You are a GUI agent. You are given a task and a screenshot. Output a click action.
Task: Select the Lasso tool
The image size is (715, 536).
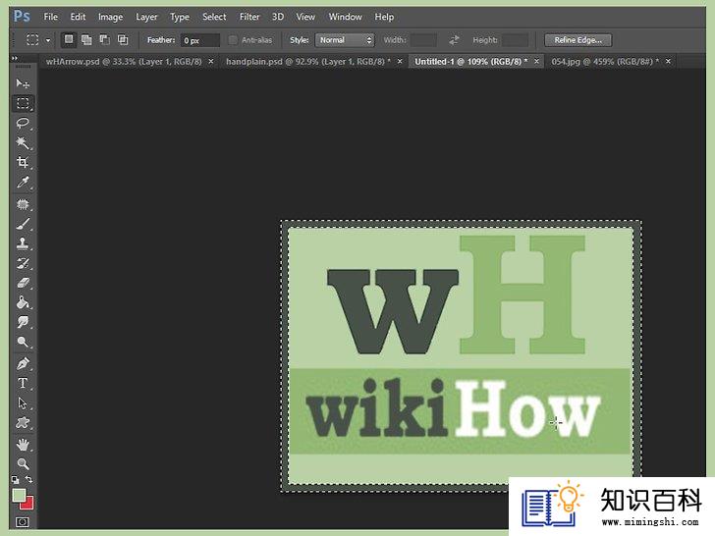click(x=23, y=123)
